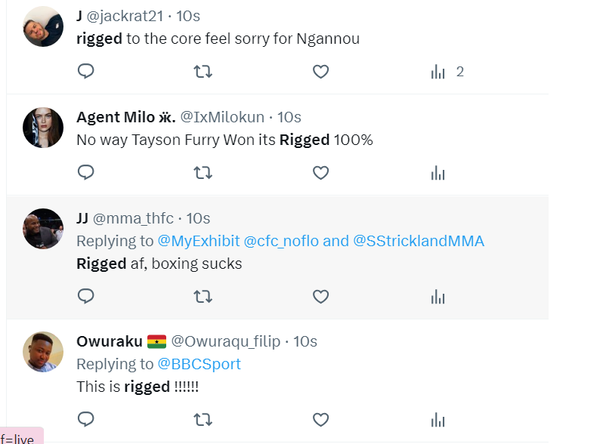
Task: Open the @BBCSport mention link
Action: coord(199,364)
